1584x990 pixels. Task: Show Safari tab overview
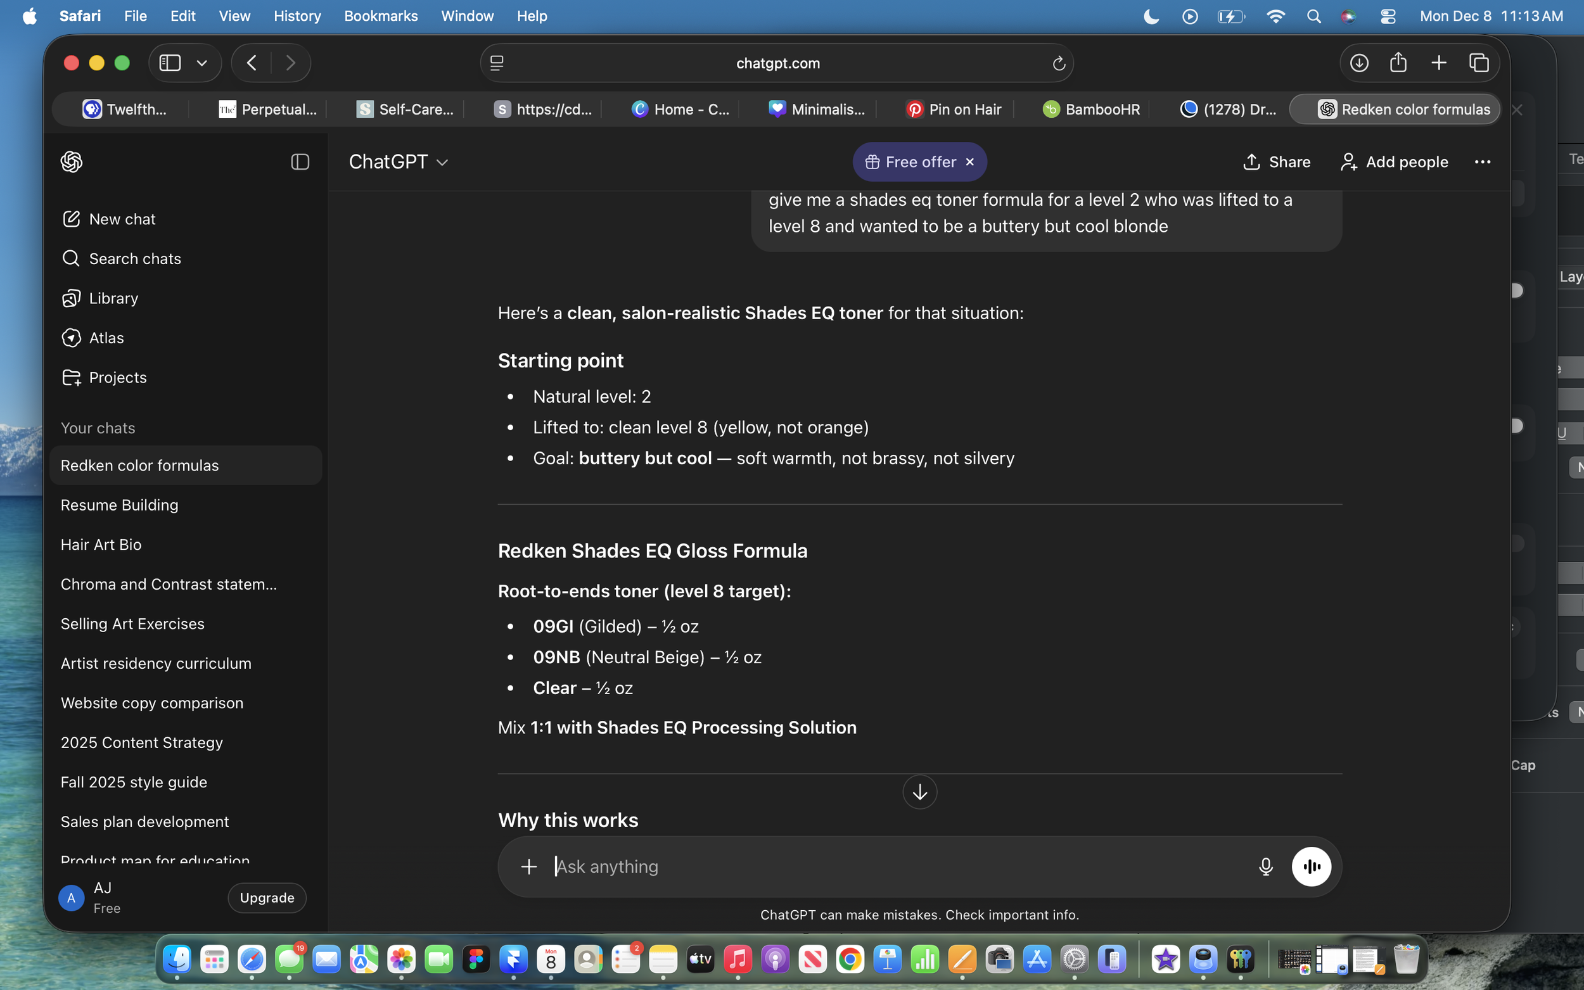[1479, 63]
